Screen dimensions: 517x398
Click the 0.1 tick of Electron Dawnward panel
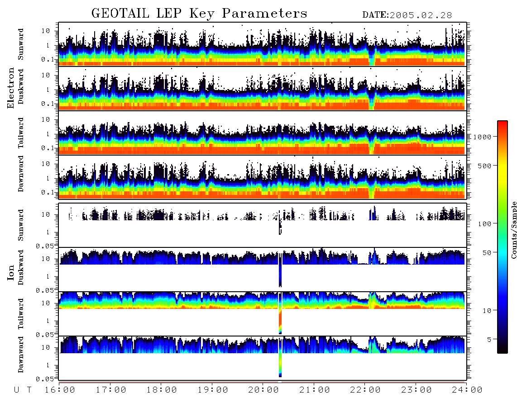click(48, 192)
